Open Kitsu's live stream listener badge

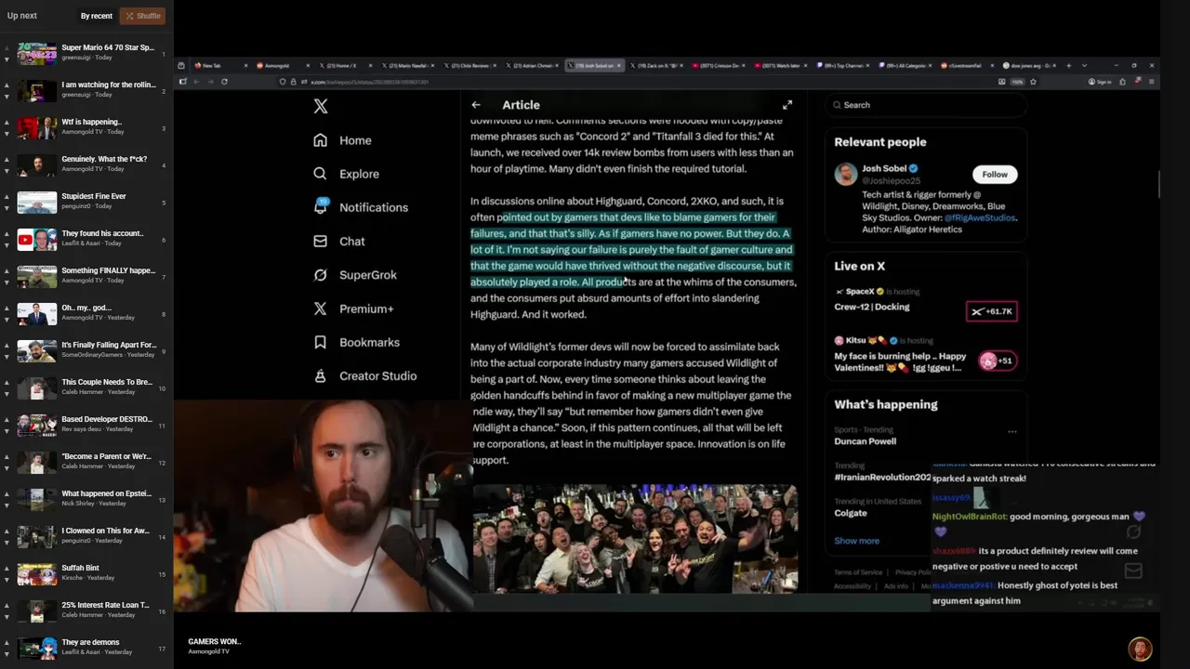[x=996, y=361]
